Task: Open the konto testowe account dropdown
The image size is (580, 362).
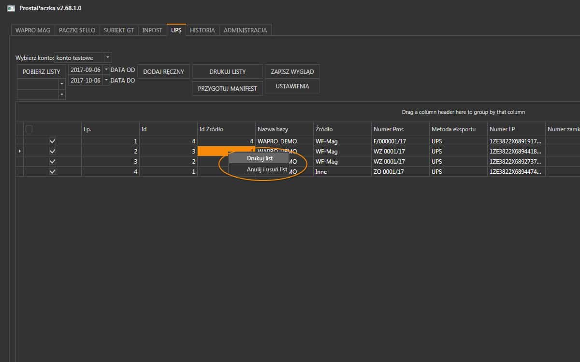Action: point(108,57)
